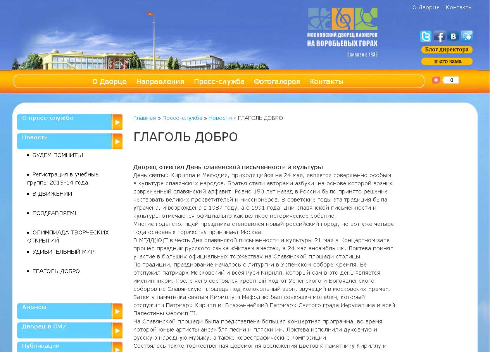Click О Дворце link at top right

point(426,7)
